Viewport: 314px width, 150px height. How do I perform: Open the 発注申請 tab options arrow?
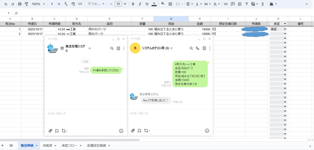[x=37, y=146]
